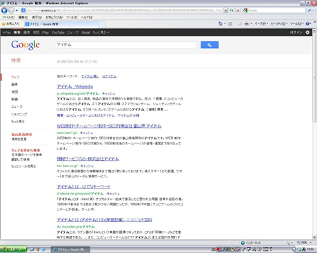Open a new blank tab
This screenshot has width=317, height=253.
tap(102, 24)
